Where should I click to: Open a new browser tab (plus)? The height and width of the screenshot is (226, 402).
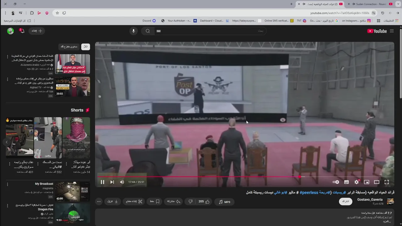pyautogui.click(x=291, y=4)
